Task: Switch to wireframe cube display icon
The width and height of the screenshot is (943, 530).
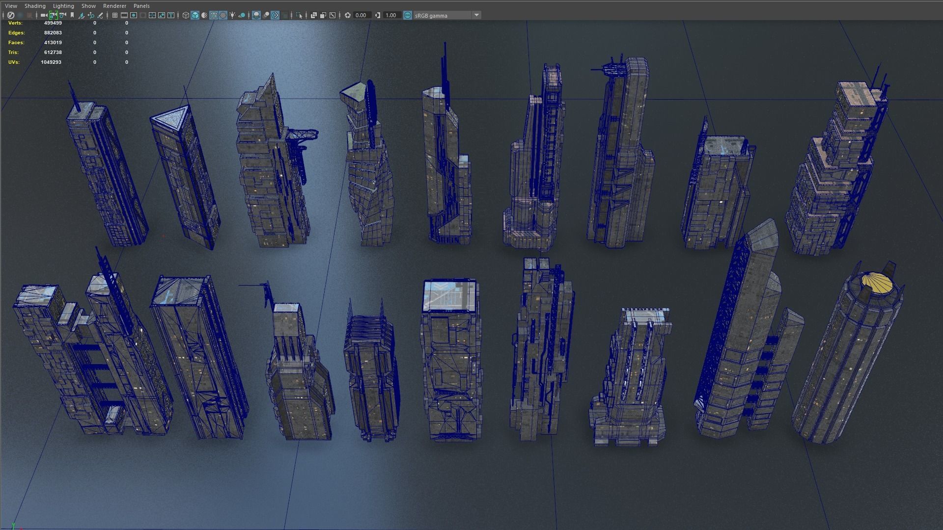Action: click(186, 15)
